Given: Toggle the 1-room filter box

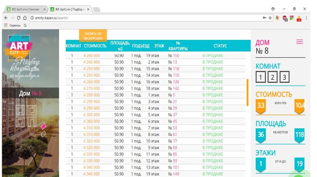Looking at the screenshot, I should coord(261,77).
